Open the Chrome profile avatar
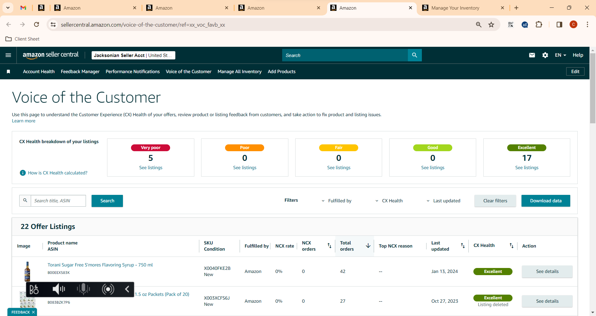 (573, 24)
